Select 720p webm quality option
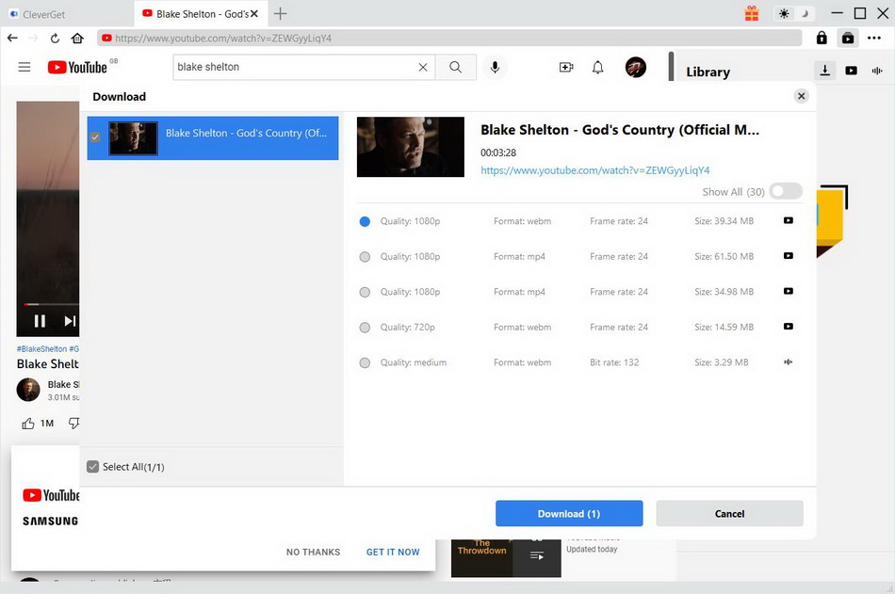Image resolution: width=895 pixels, height=594 pixels. coord(365,328)
